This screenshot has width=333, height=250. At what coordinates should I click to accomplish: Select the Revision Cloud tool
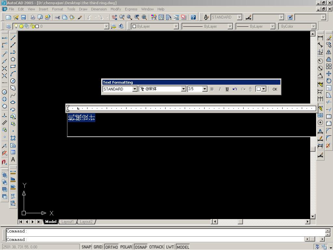(13, 88)
